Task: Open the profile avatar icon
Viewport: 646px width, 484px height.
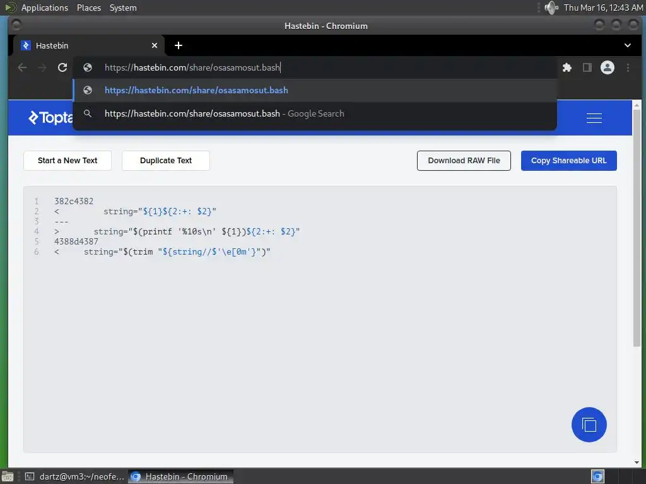Action: (x=608, y=67)
